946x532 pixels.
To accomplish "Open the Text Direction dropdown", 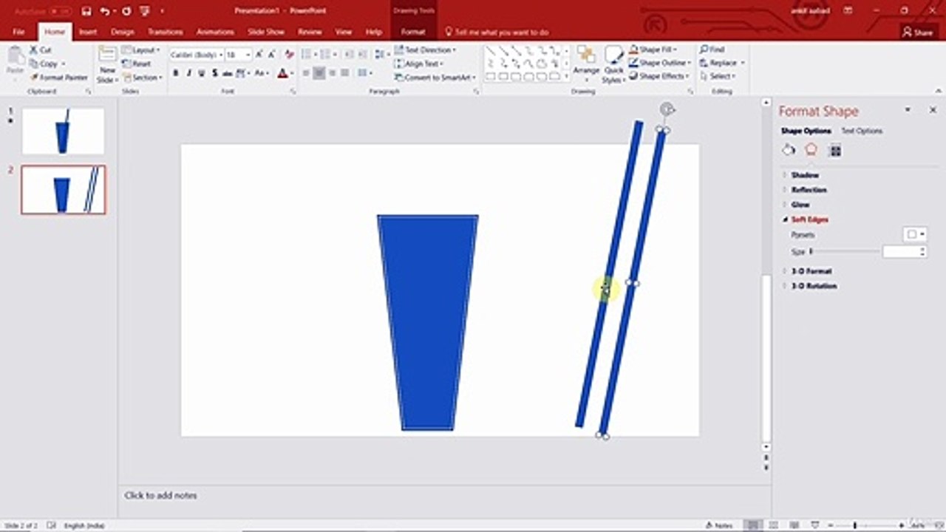I will (425, 50).
